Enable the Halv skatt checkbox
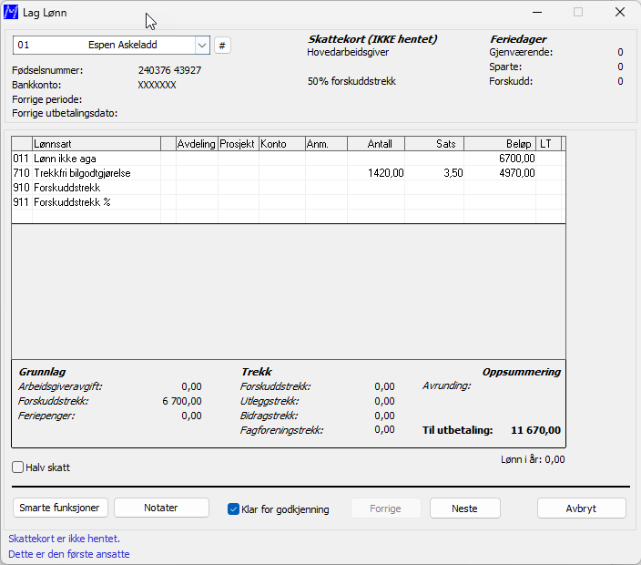Screen dimensions: 641x565 click(x=17, y=467)
